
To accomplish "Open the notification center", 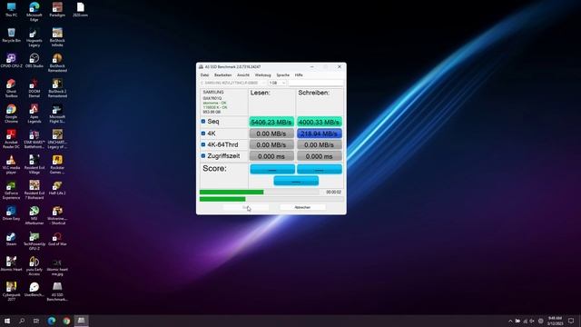I will 571,321.
